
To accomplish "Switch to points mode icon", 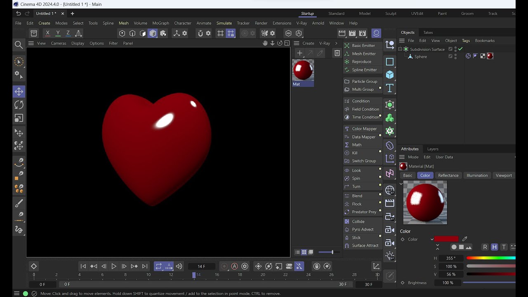I will click(122, 33).
